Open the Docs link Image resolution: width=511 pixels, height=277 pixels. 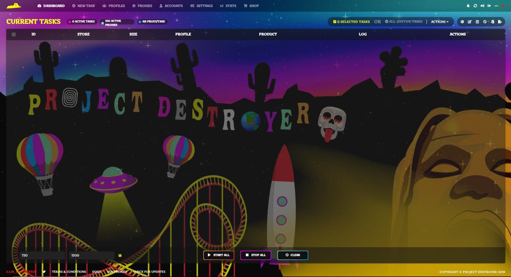click(x=97, y=271)
